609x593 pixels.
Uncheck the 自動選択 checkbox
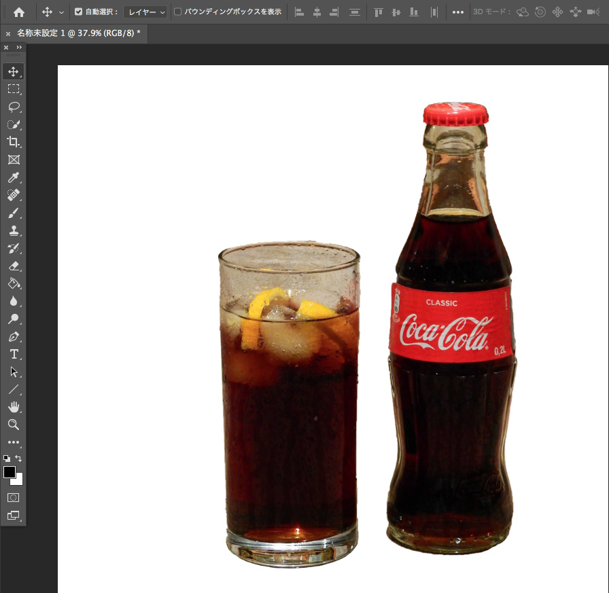78,12
